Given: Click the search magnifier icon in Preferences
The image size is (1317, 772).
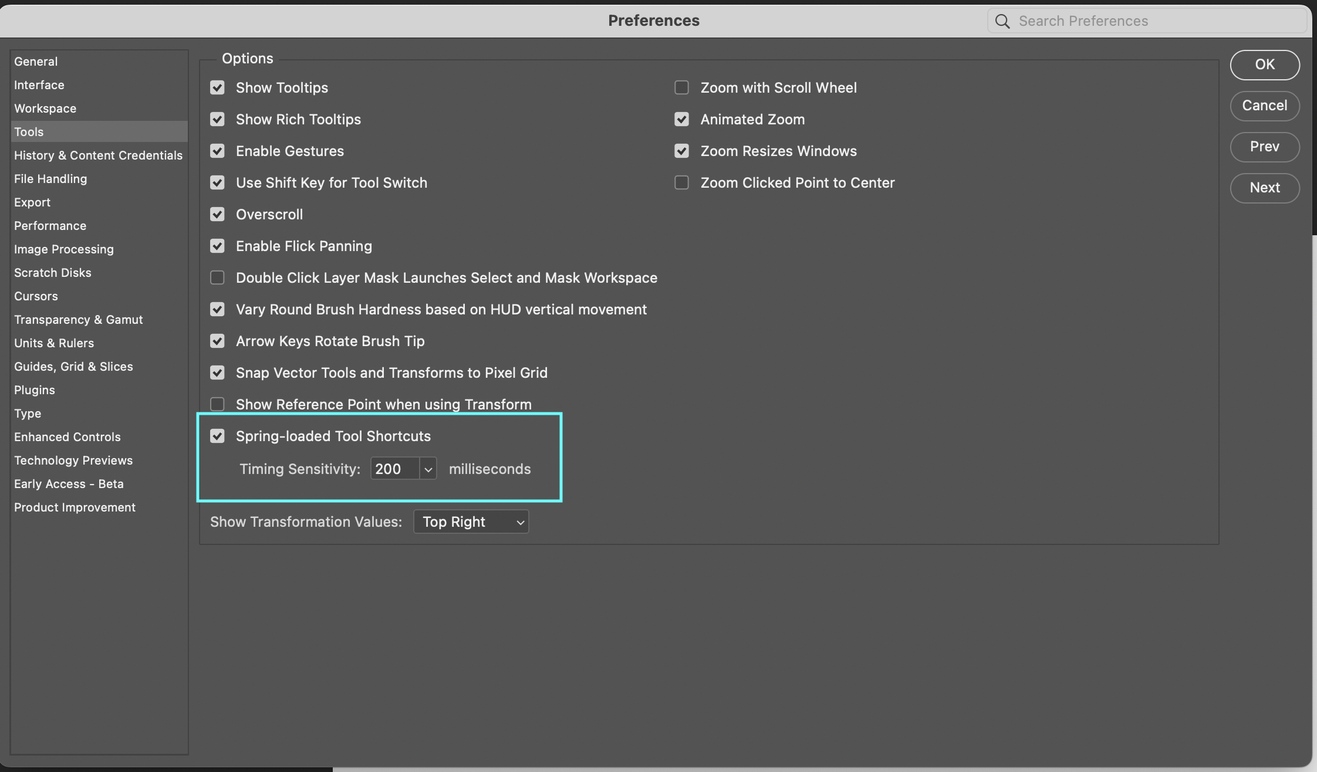Looking at the screenshot, I should tap(1002, 21).
